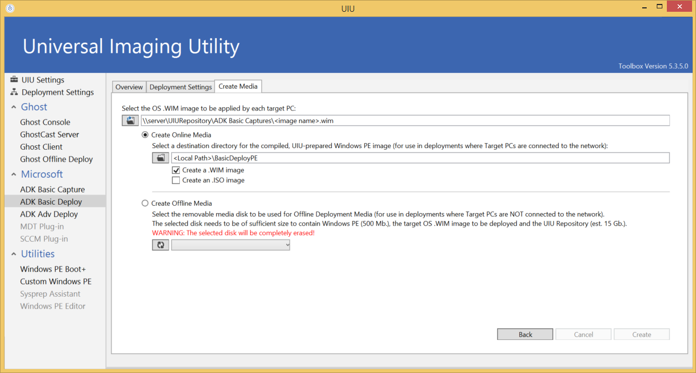Image resolution: width=696 pixels, height=373 pixels.
Task: Open Ghost Offline Deploy
Action: tap(57, 159)
